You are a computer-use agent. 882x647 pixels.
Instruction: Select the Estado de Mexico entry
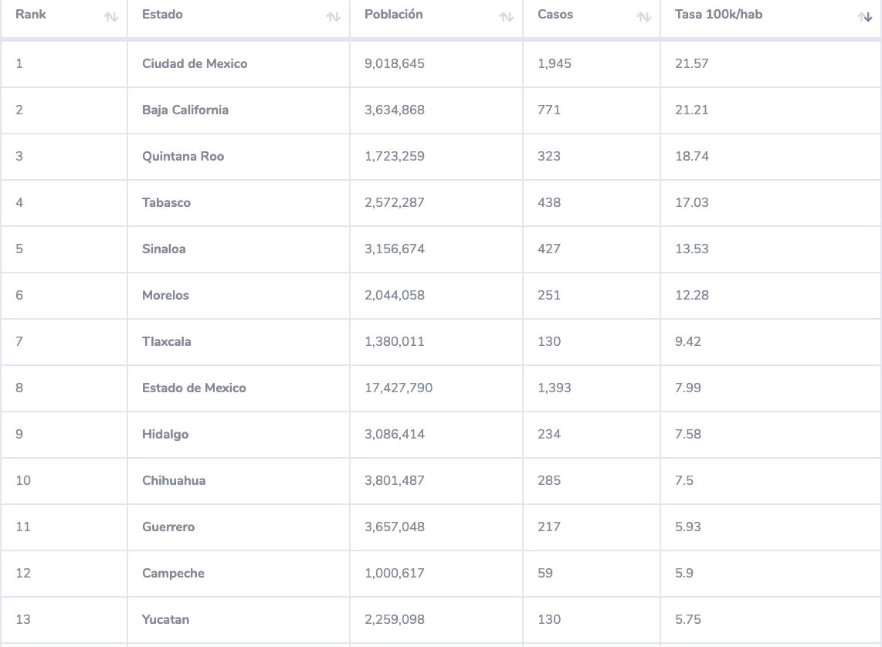point(194,388)
